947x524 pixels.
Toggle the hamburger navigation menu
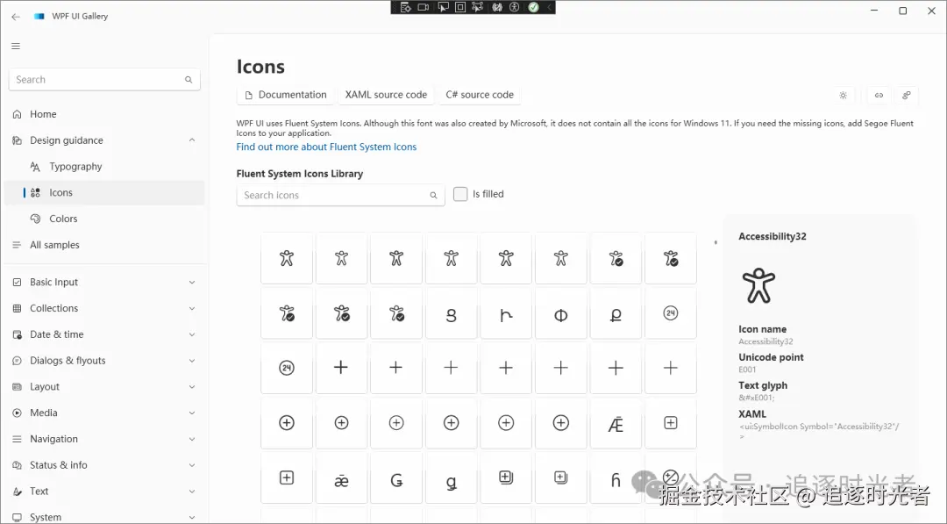tap(16, 46)
